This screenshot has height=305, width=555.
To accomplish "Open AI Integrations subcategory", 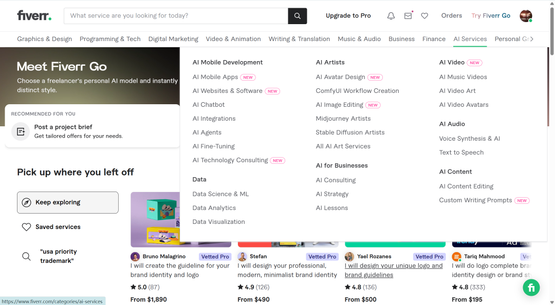I will pos(214,119).
